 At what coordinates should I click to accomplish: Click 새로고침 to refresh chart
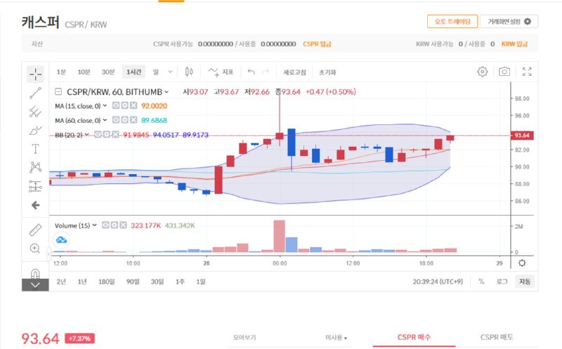(x=294, y=72)
